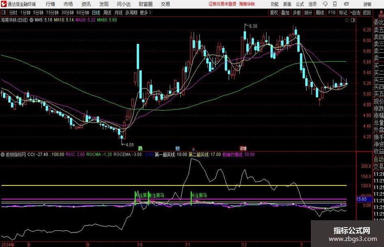
Task: Switch to the 月线 monthly tab
Action: [x=118, y=13]
